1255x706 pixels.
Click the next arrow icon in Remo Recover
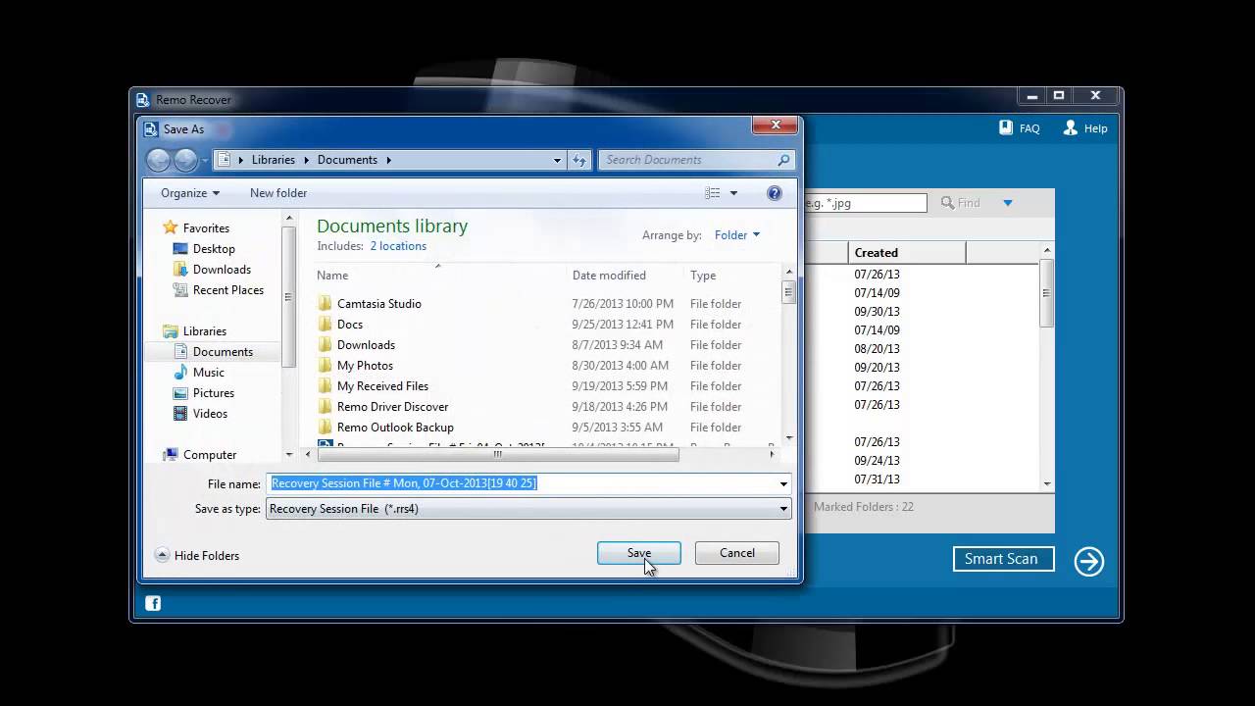[x=1088, y=561]
